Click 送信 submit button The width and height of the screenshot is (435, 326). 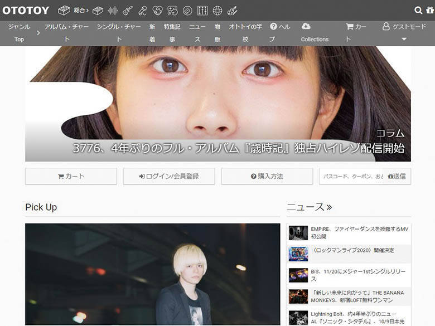click(x=397, y=176)
